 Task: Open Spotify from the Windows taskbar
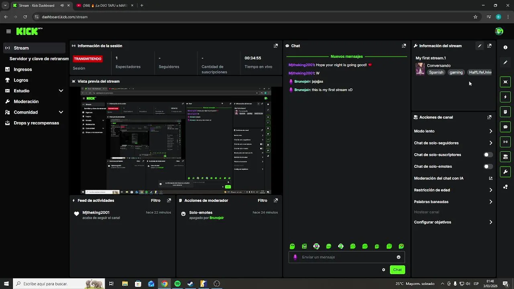[177, 284]
